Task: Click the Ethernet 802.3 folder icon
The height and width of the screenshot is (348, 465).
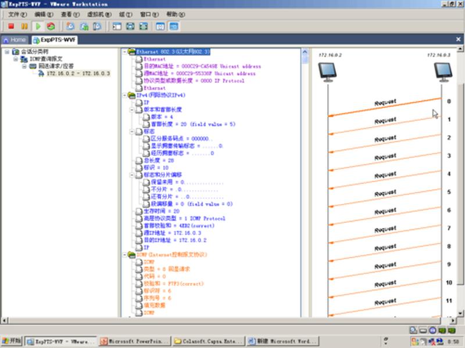Action: click(x=132, y=52)
